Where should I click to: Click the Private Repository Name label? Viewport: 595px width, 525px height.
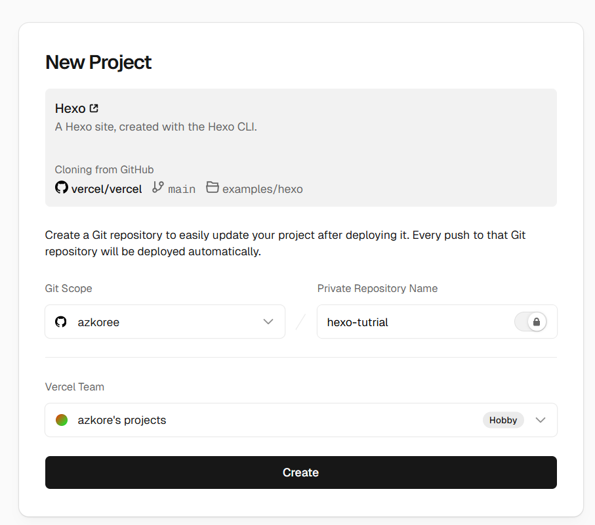377,288
